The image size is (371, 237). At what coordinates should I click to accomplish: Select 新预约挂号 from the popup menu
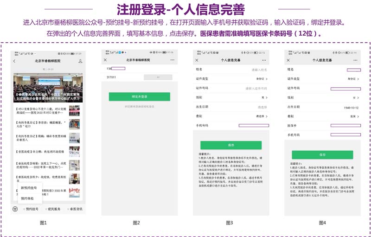coord(29,188)
